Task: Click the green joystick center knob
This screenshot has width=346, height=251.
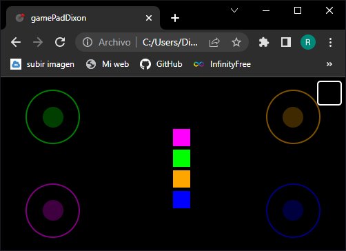Action: [x=53, y=117]
